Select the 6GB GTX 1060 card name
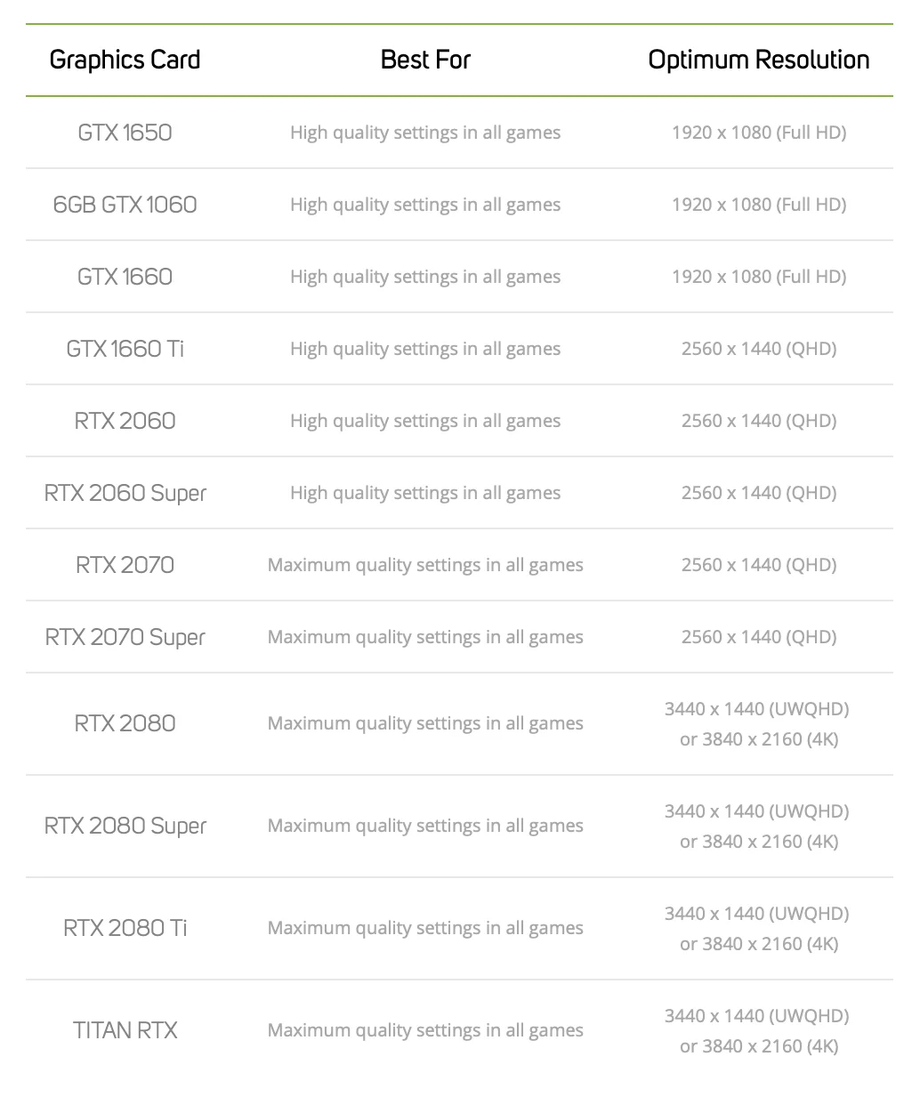The height and width of the screenshot is (1105, 920). 125,205
